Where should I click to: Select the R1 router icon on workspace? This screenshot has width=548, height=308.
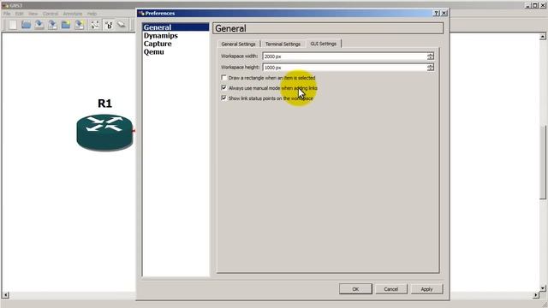pos(104,133)
